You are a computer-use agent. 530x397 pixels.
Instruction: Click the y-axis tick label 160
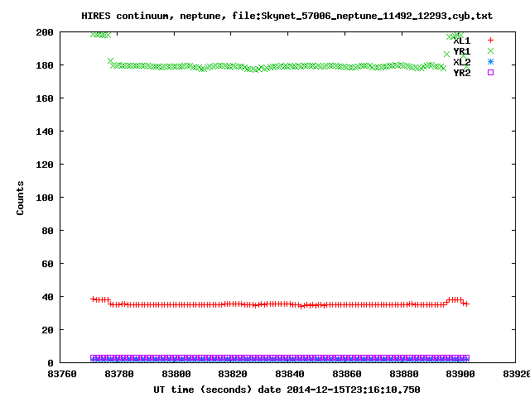pyautogui.click(x=45, y=98)
